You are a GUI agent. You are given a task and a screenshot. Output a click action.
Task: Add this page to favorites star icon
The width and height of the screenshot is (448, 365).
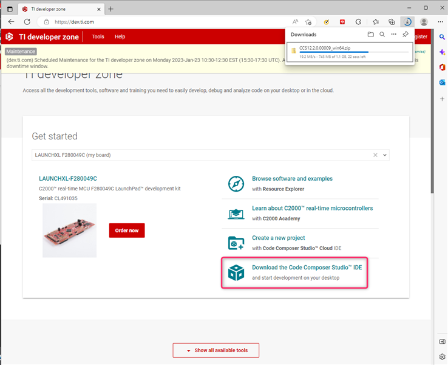coord(308,22)
